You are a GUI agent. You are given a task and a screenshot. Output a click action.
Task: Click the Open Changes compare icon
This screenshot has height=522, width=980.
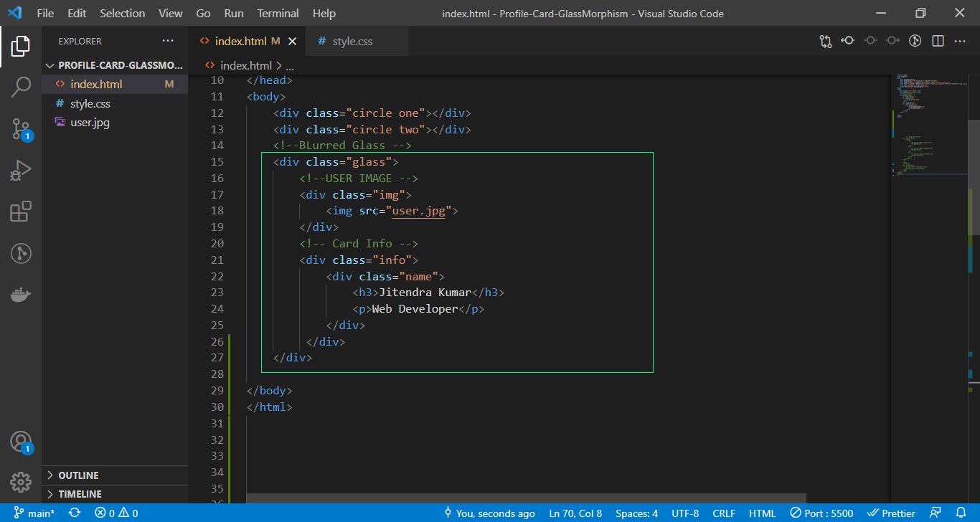[x=826, y=41]
